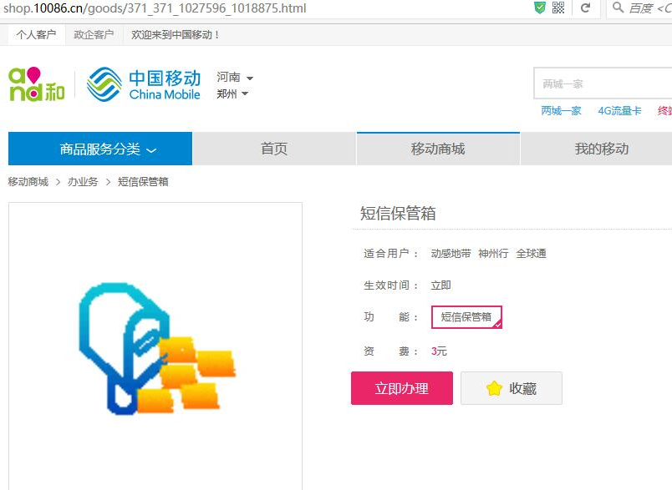Switch to the 政企客户 tab
The width and height of the screenshot is (672, 490).
pos(94,35)
